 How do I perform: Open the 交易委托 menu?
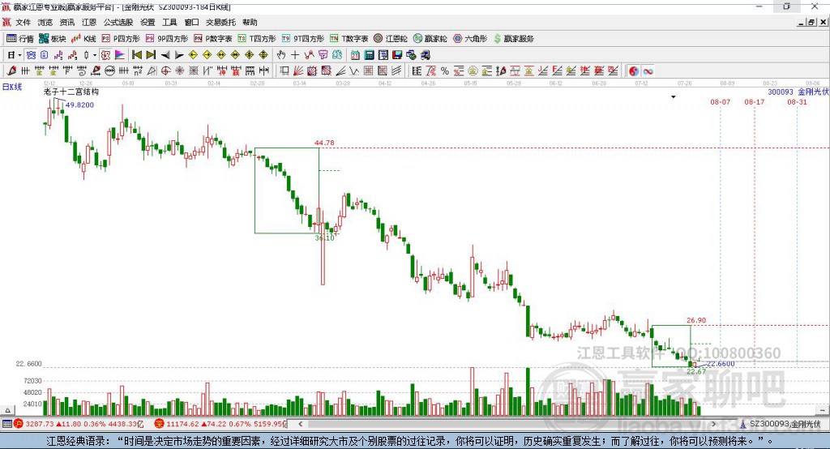(x=220, y=22)
